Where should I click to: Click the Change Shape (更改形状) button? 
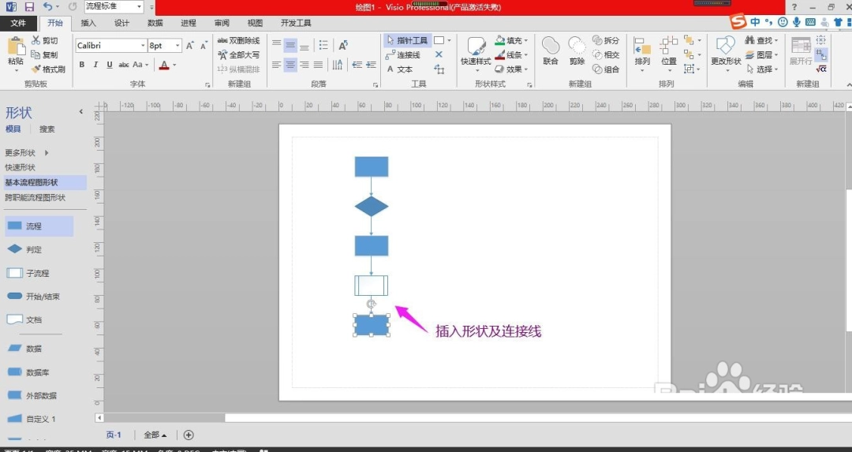tap(726, 54)
